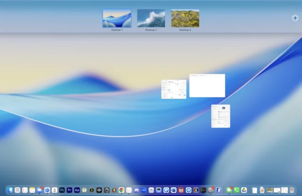Open the green Phone app in dock
Viewport: 302px width, 196px height.
point(237,190)
